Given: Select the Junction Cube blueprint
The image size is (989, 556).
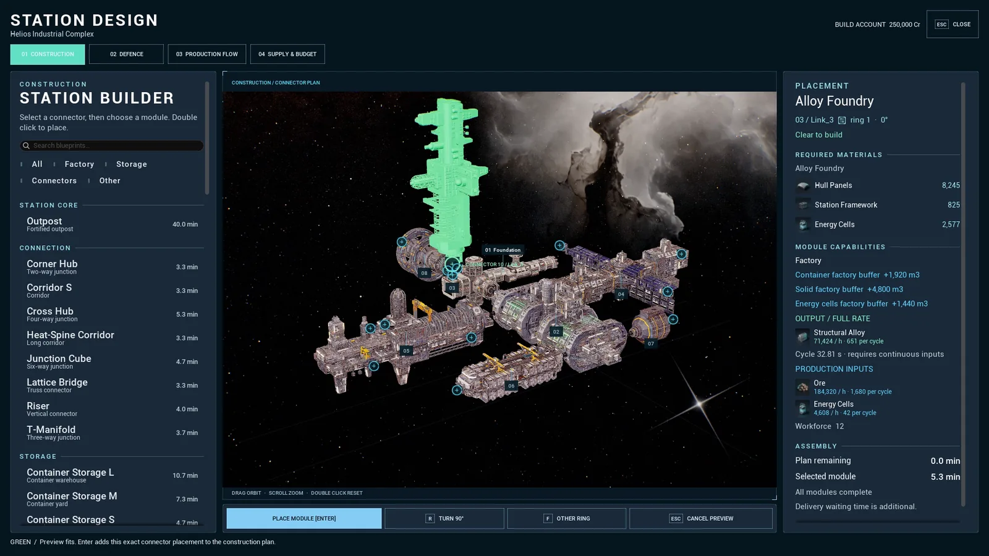Looking at the screenshot, I should coord(112,362).
